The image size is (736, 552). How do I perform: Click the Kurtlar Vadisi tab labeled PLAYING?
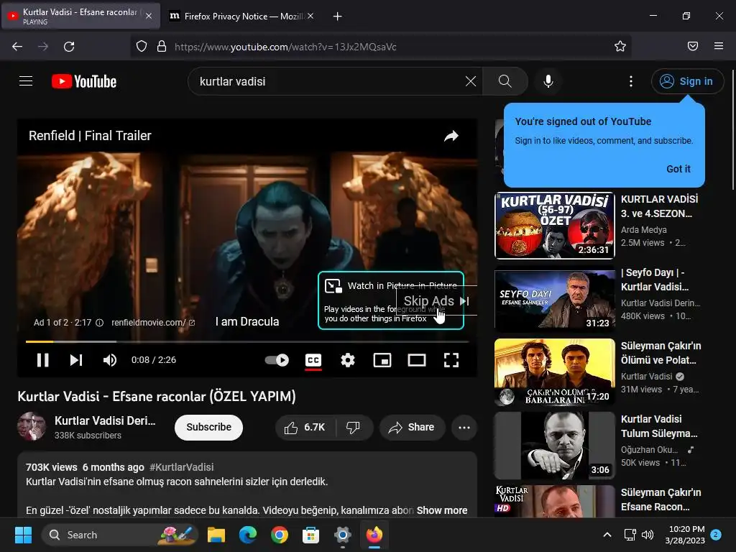coord(81,17)
